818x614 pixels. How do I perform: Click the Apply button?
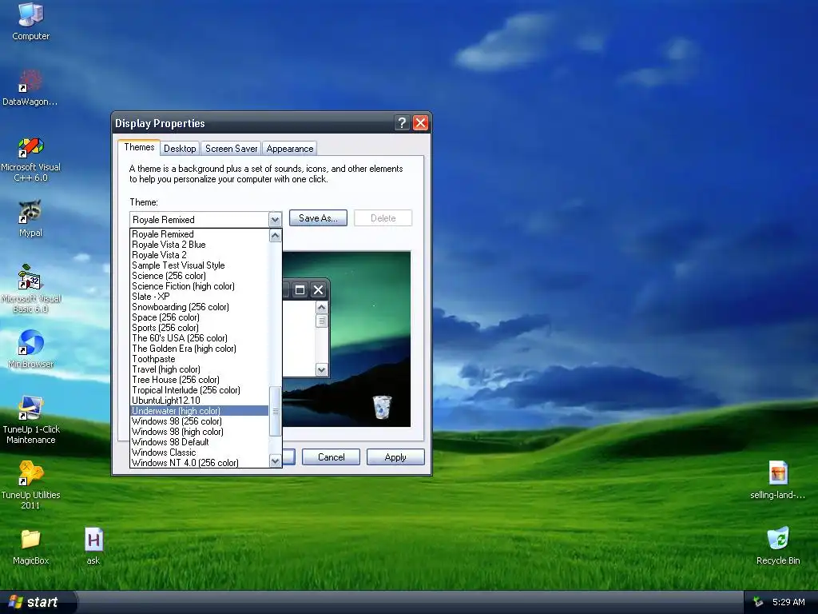point(395,457)
